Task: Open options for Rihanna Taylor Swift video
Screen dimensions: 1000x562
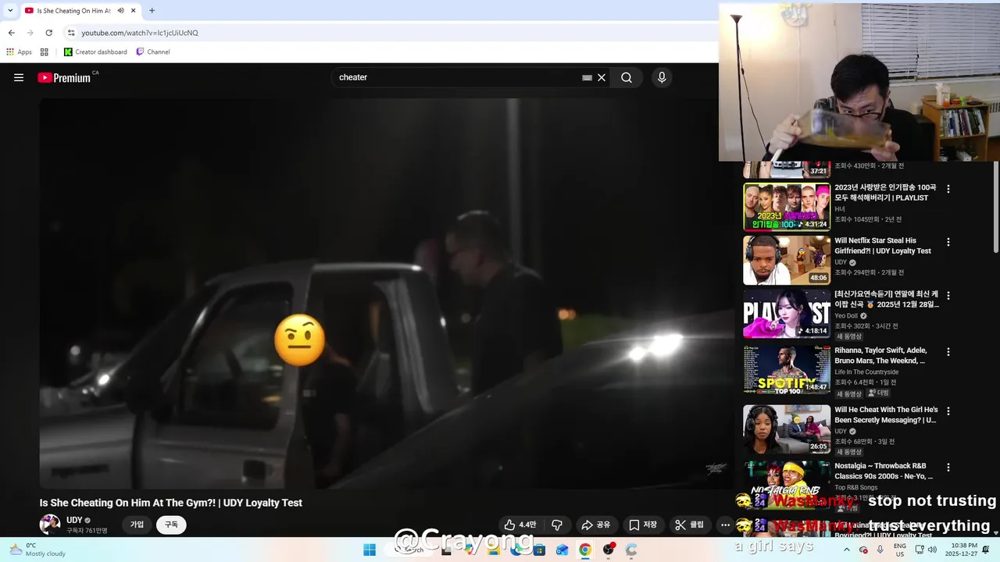Action: [x=948, y=352]
